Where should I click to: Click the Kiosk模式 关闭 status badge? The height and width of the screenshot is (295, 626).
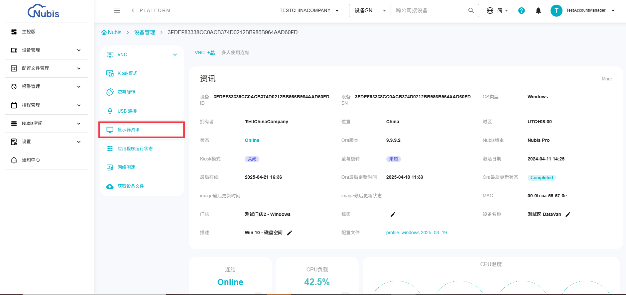tap(252, 159)
